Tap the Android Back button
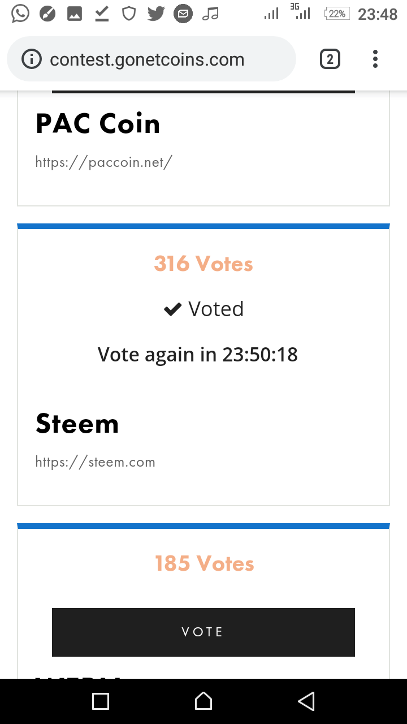The width and height of the screenshot is (407, 724). (x=306, y=701)
